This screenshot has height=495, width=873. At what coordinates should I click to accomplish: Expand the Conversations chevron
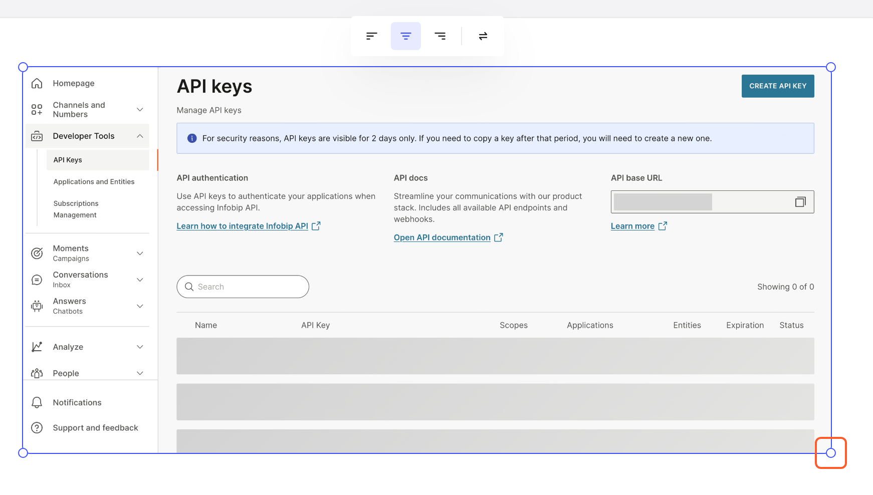coord(140,280)
